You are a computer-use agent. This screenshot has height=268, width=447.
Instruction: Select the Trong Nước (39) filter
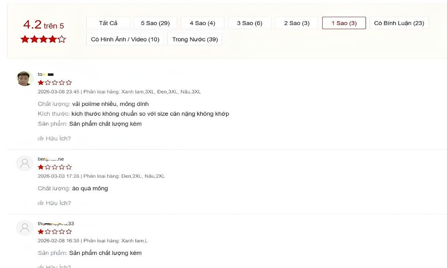tap(195, 39)
